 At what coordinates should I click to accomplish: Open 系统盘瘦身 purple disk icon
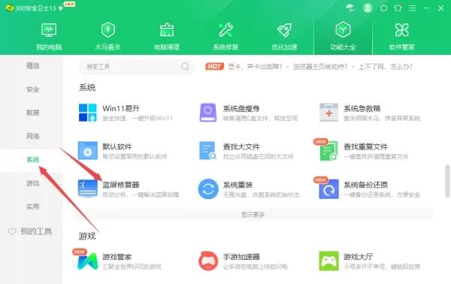coord(208,113)
